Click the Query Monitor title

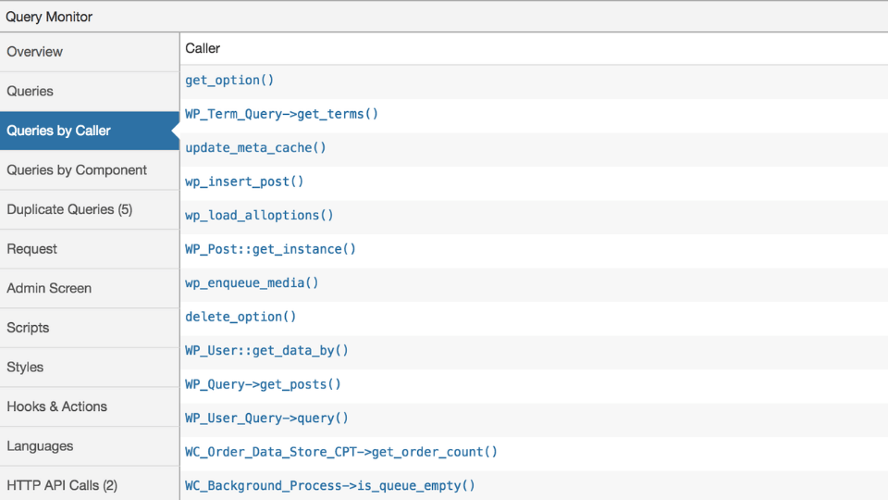(49, 17)
